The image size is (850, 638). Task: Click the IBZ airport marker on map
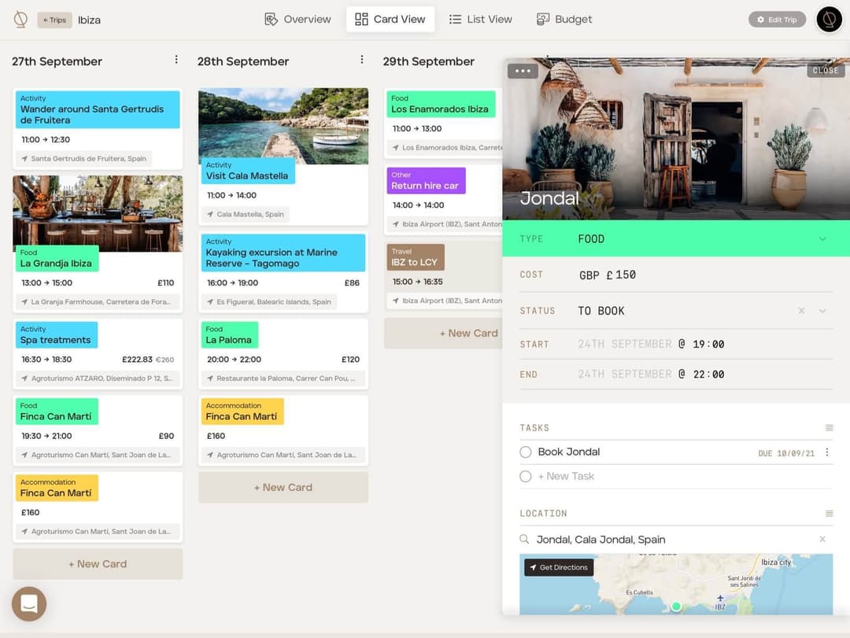720,602
